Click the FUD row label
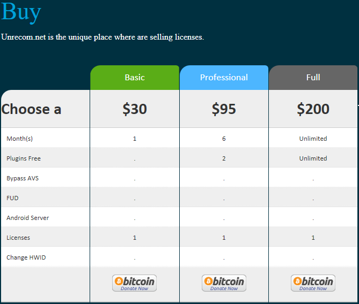This screenshot has width=359, height=304. pos(12,198)
